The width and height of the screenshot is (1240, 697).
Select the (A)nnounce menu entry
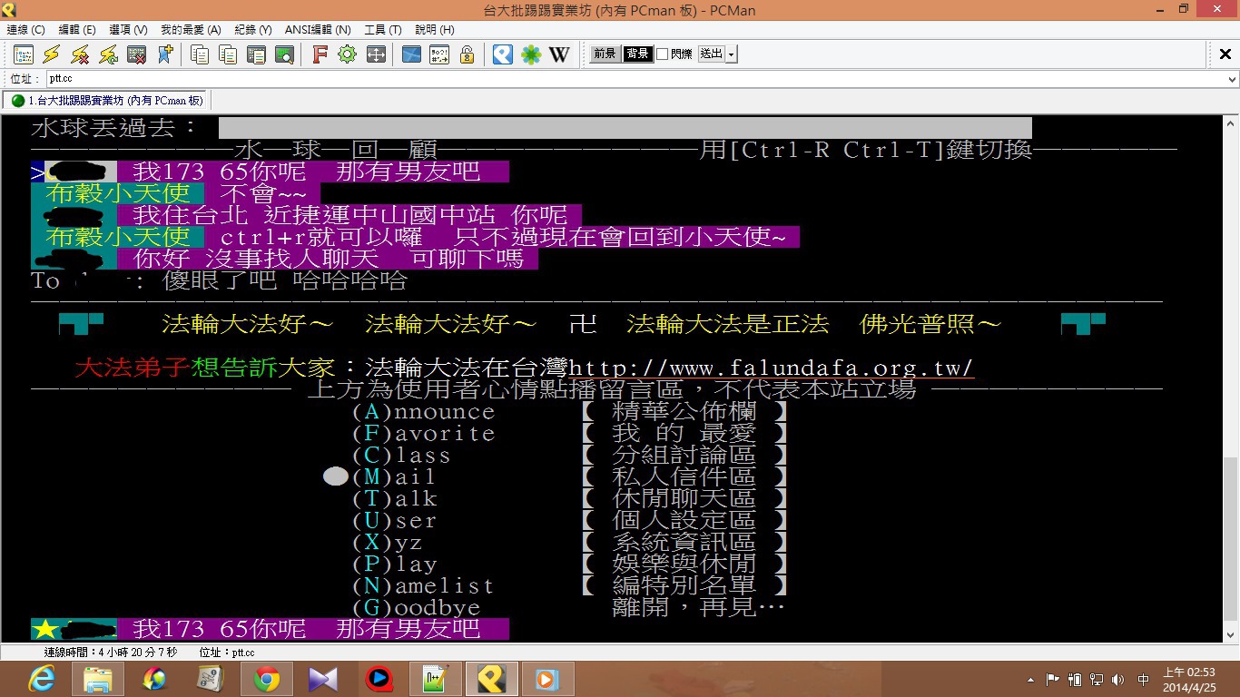click(424, 412)
